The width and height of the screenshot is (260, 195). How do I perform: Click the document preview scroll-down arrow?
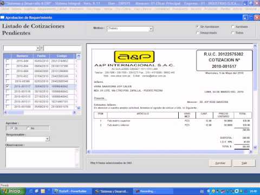tap(255, 147)
